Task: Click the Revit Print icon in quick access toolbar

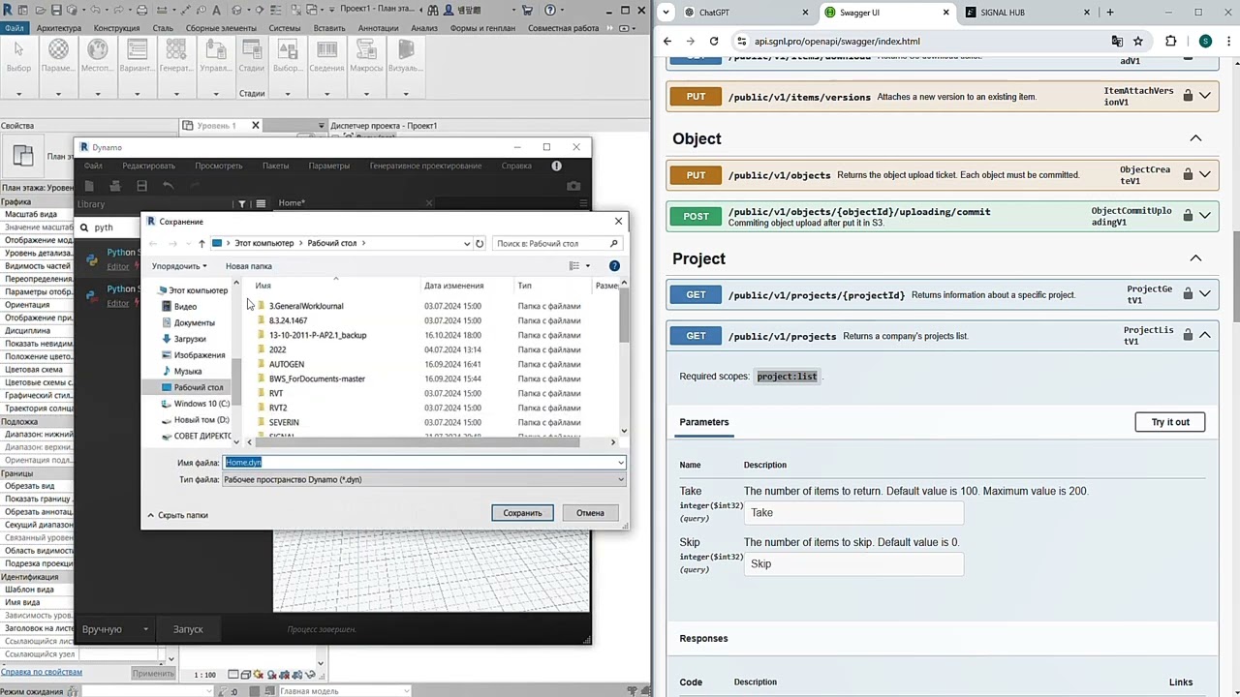Action: click(142, 10)
